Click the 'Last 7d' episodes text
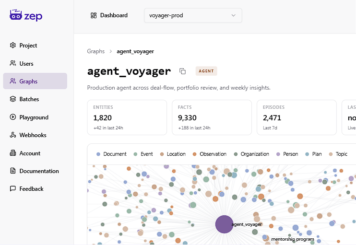This screenshot has height=245, width=356. pyautogui.click(x=270, y=128)
